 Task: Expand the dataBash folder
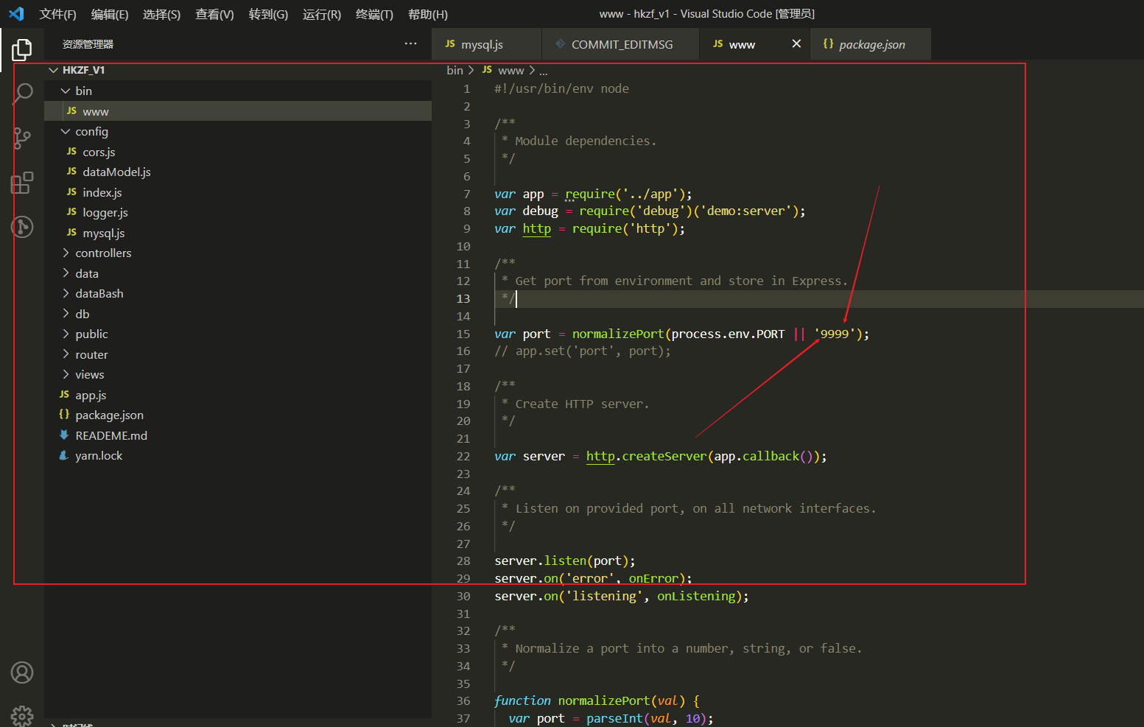[x=66, y=293]
